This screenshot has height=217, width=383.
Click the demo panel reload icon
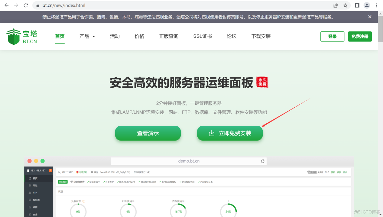pyautogui.click(x=263, y=161)
